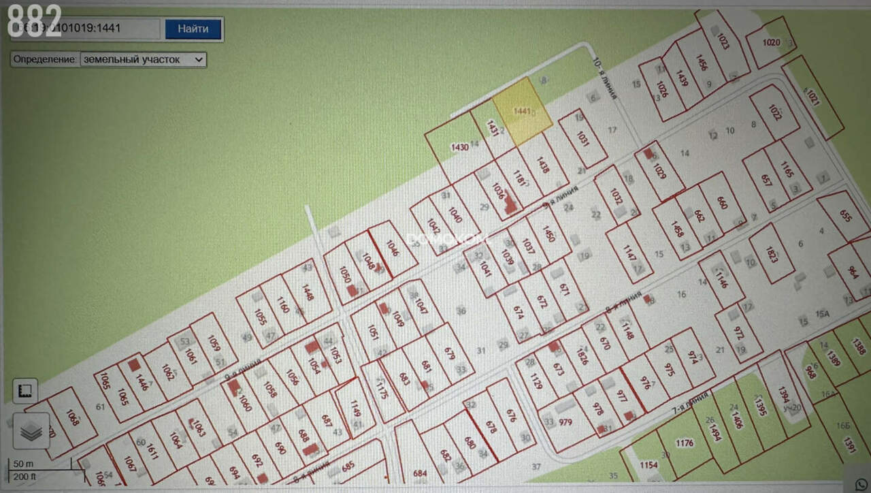
Task: Select parcel 1068 near layers button
Action: 73,418
